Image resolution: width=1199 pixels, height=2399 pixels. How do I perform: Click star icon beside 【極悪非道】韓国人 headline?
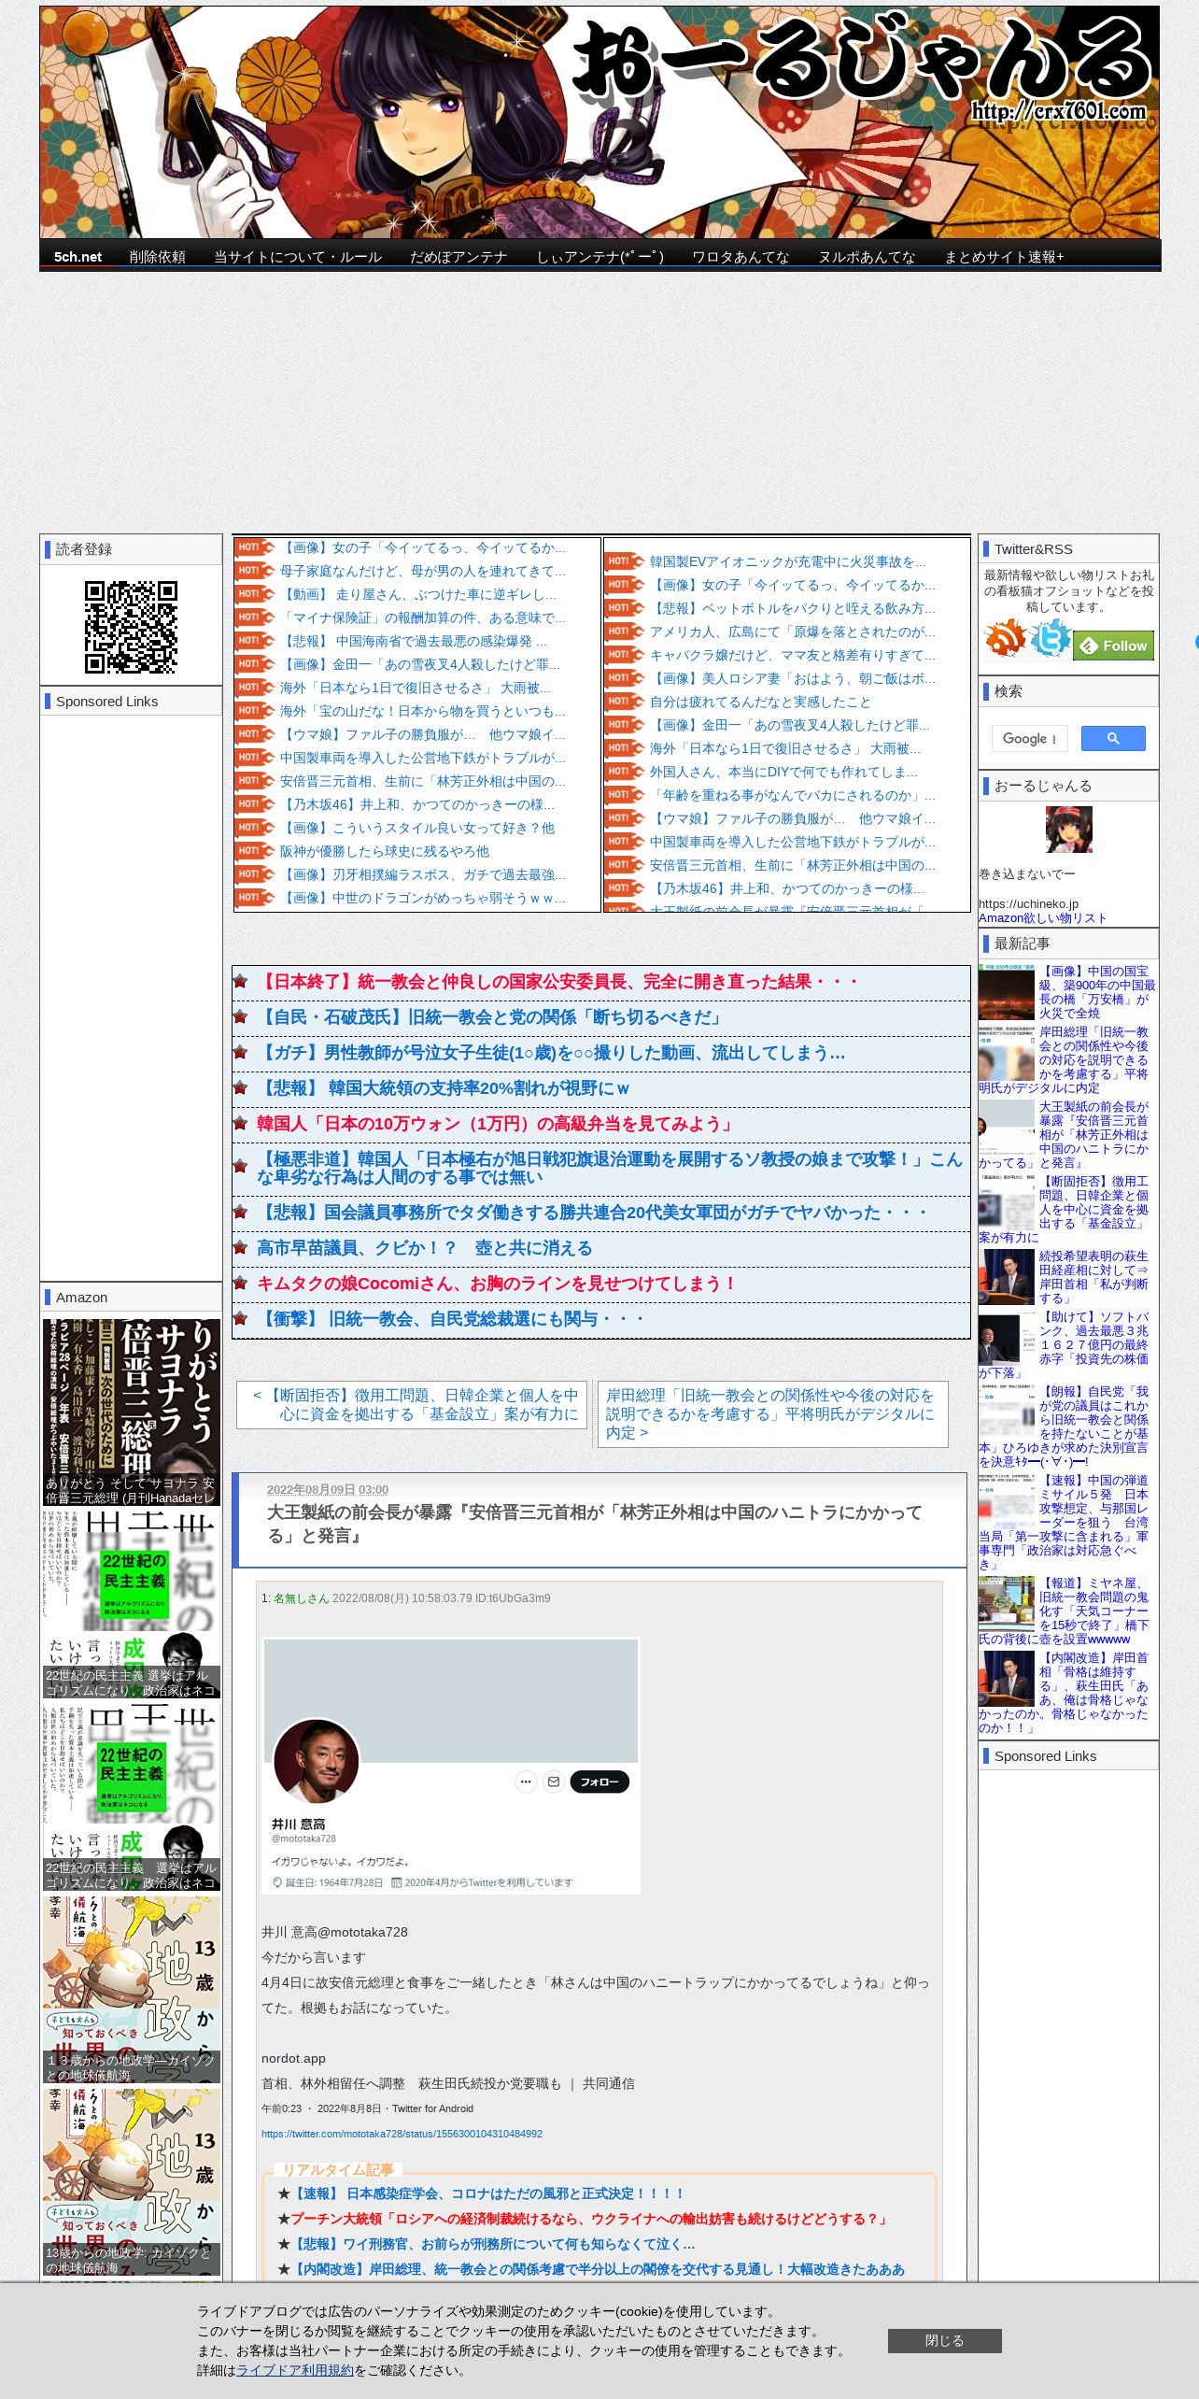[x=240, y=1167]
